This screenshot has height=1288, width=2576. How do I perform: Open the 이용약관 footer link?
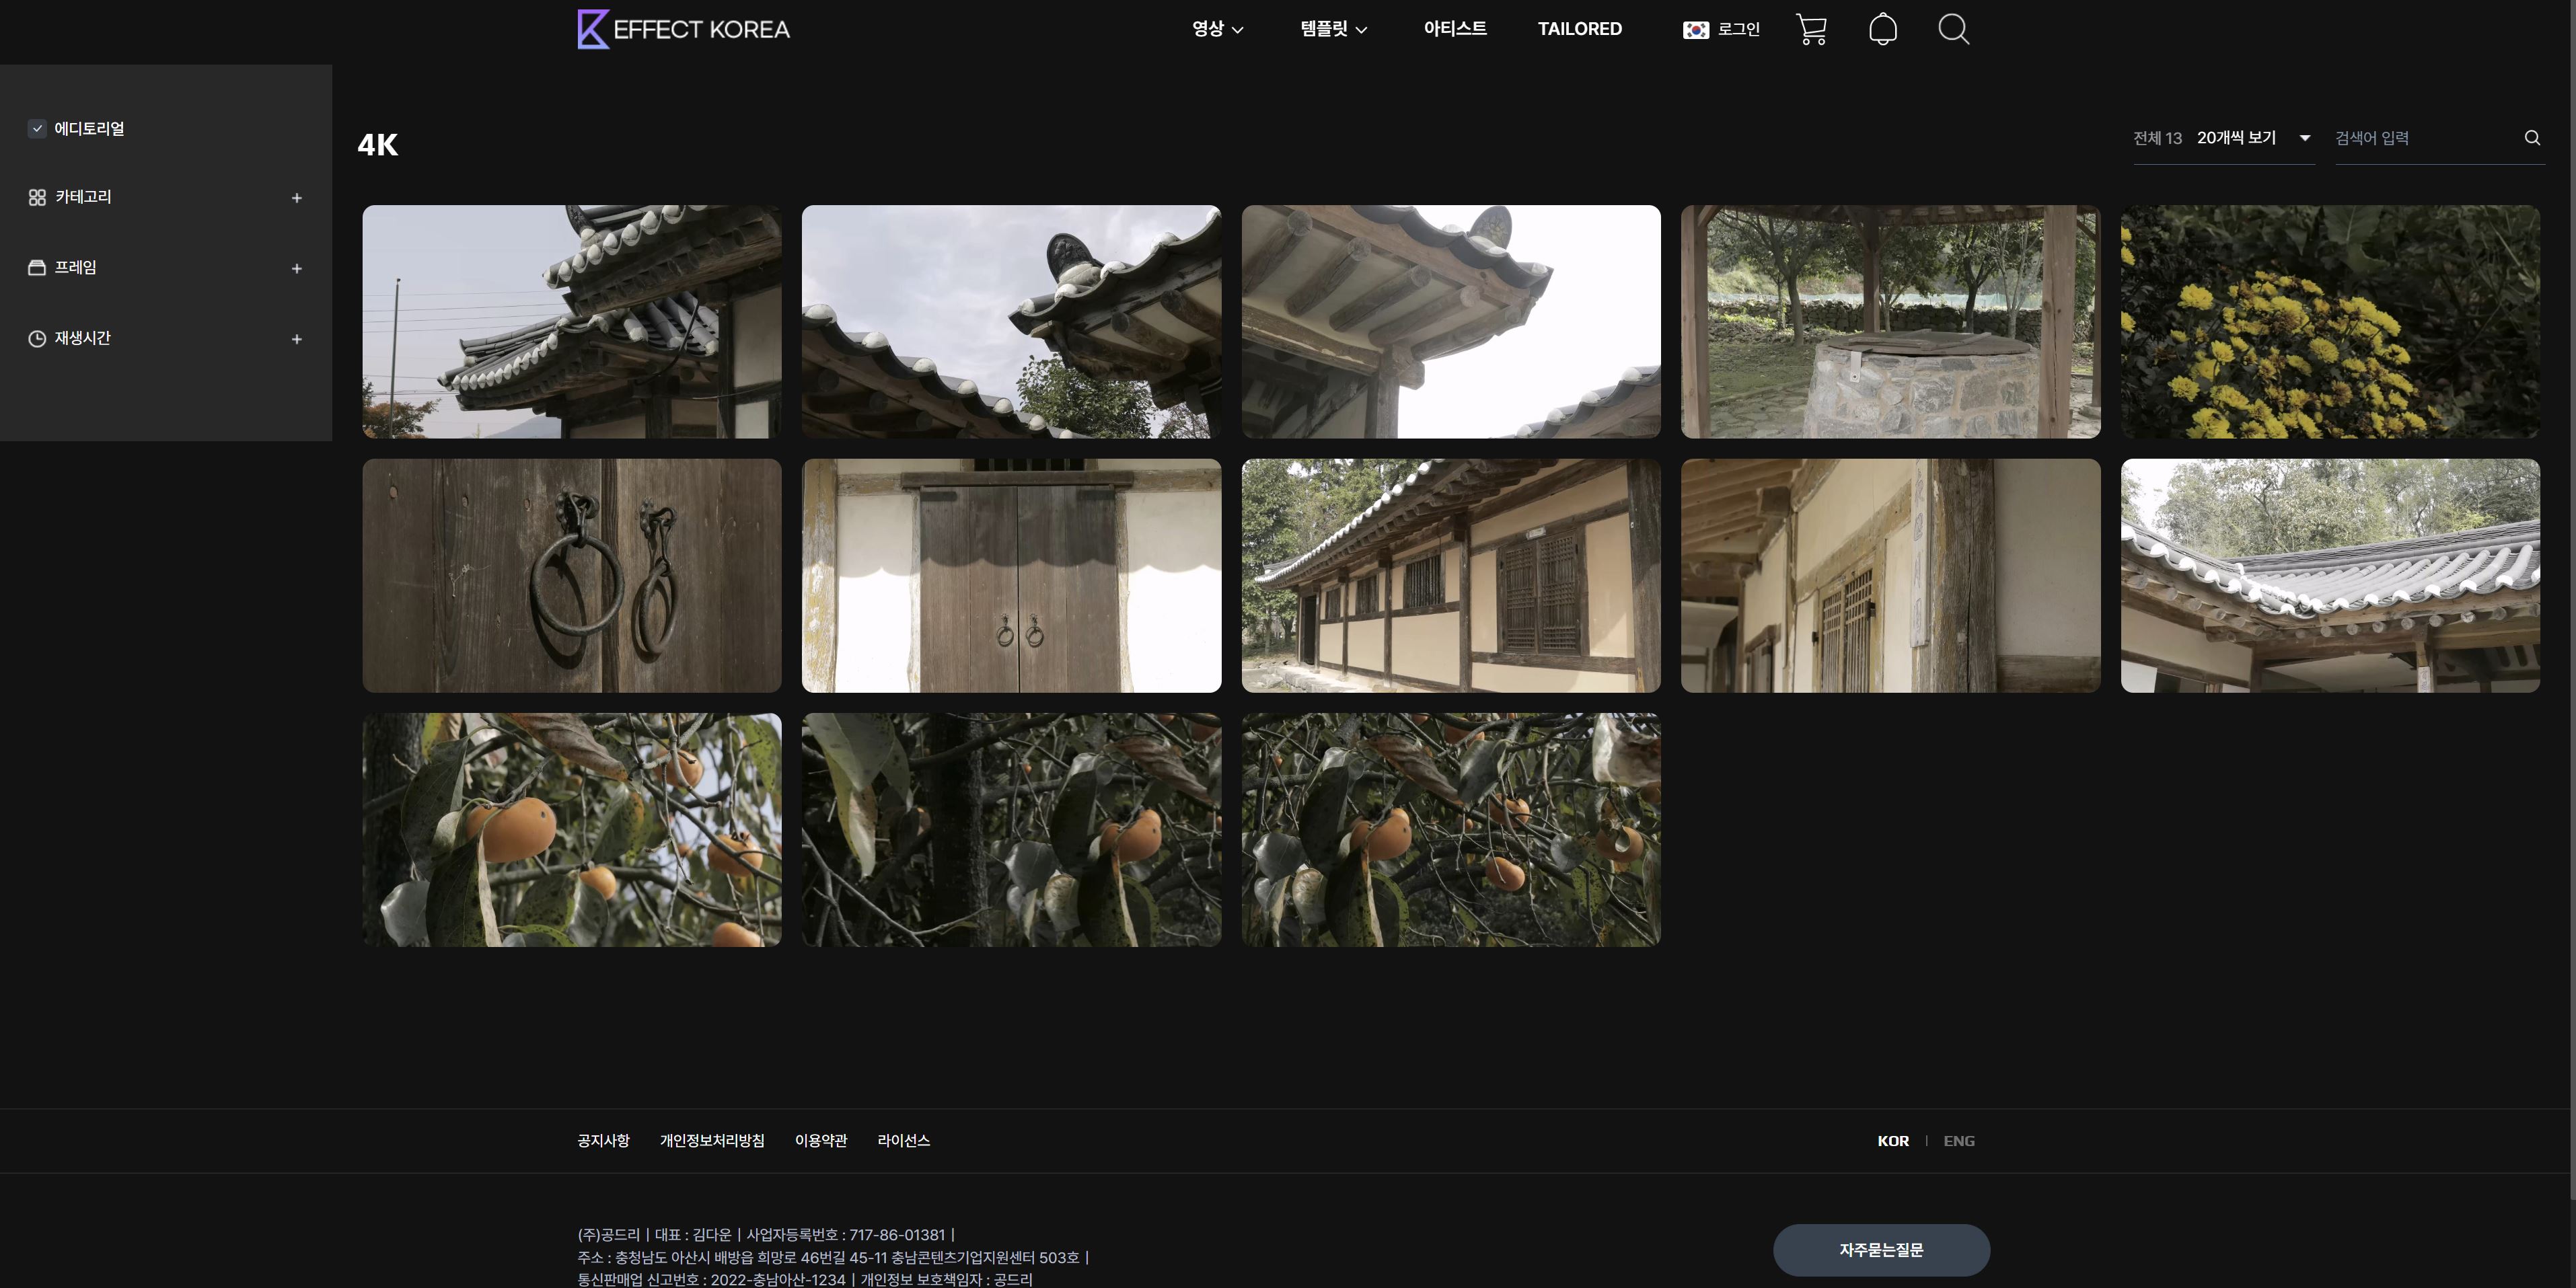pos(821,1141)
